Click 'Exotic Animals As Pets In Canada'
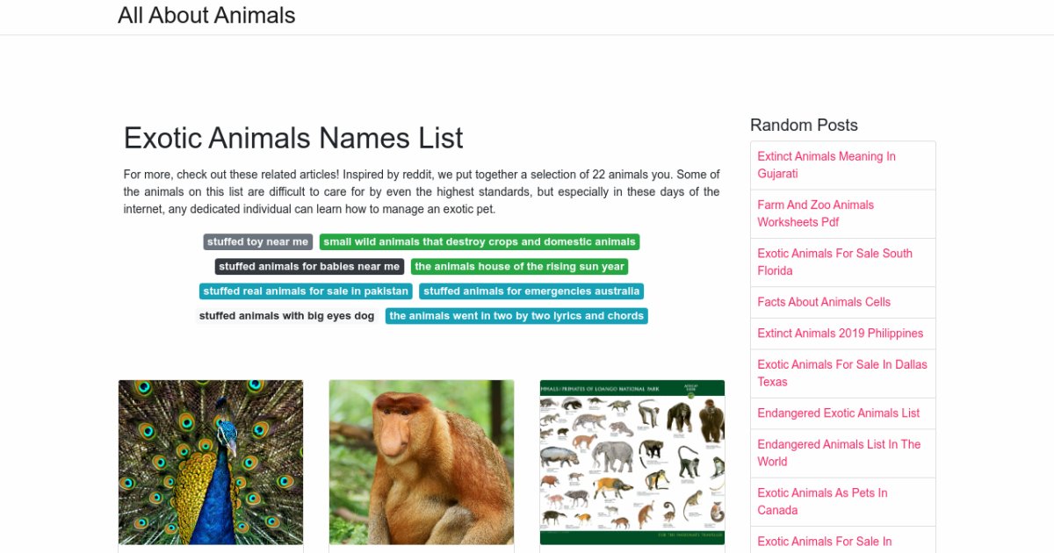Viewport: 1054px width, 553px height. pyautogui.click(x=822, y=501)
